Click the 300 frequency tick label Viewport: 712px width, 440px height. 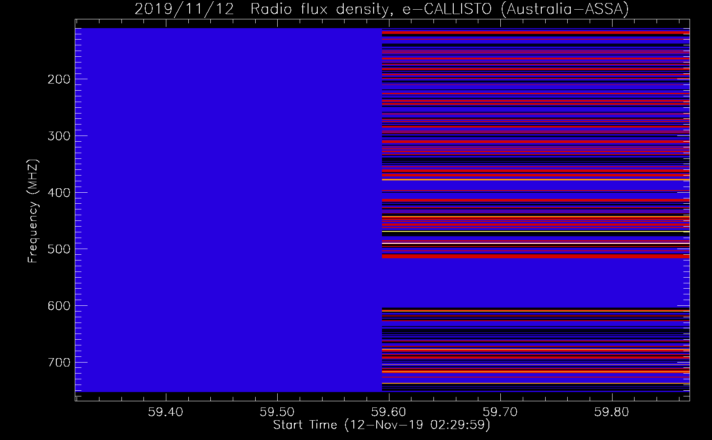click(x=59, y=136)
